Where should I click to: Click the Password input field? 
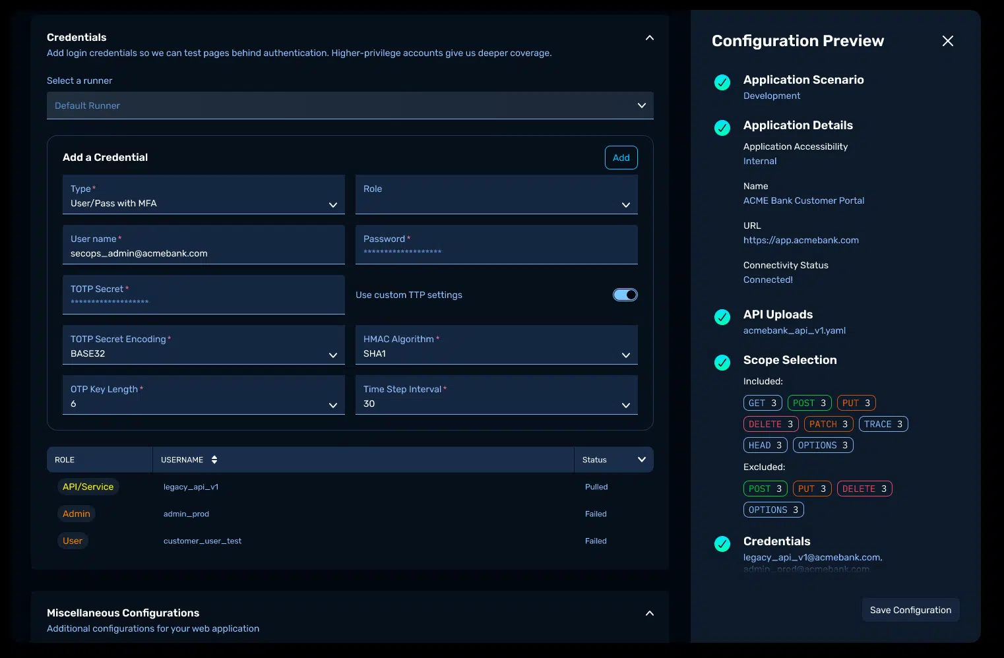(x=497, y=245)
